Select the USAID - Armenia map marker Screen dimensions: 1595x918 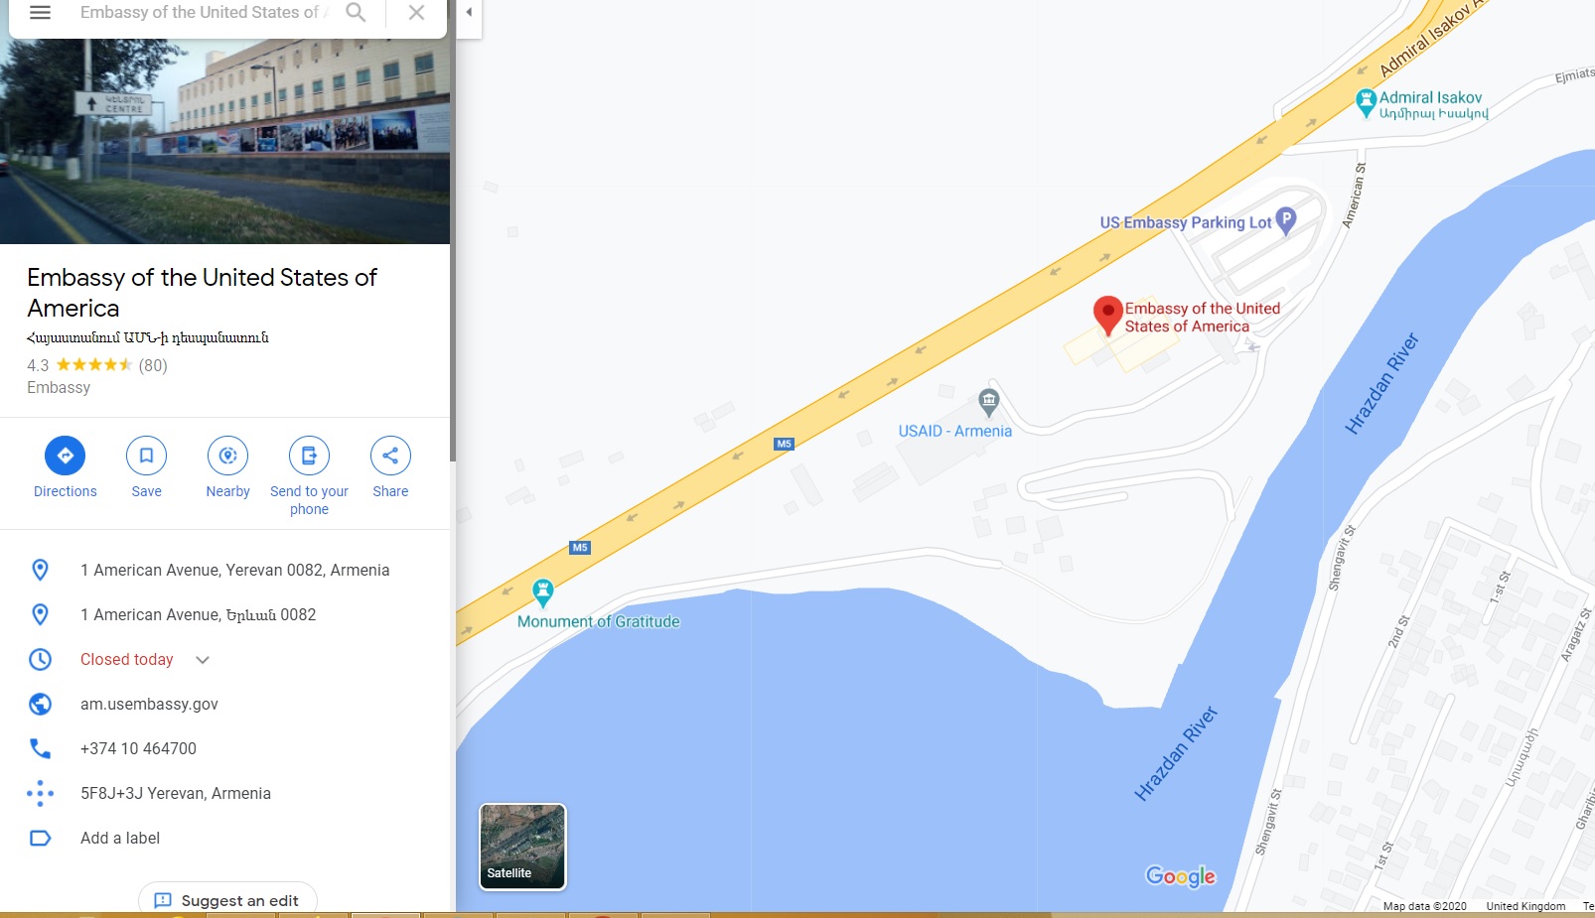[988, 402]
